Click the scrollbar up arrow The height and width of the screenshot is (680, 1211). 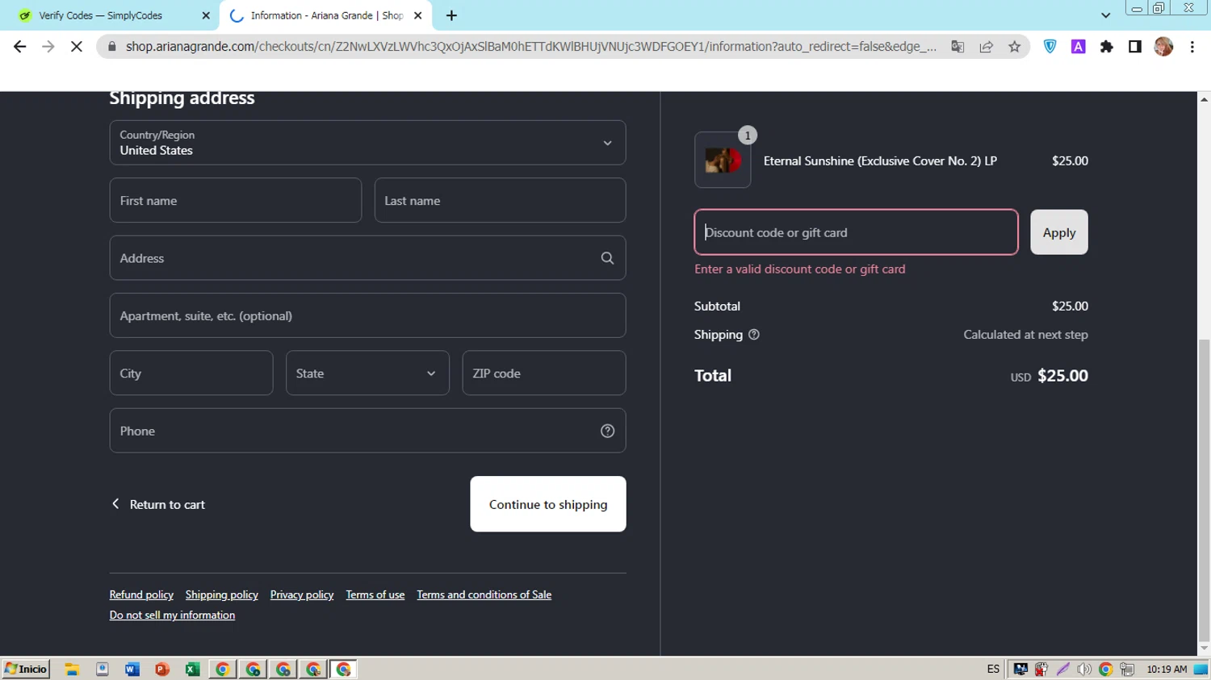point(1204,99)
